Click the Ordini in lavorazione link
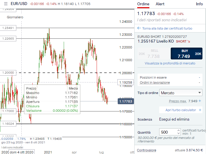This screenshot has height=154, width=206. tap(155, 82)
